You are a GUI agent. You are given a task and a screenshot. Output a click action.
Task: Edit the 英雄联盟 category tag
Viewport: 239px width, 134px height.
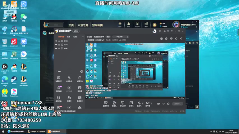pyautogui.click(x=95, y=40)
